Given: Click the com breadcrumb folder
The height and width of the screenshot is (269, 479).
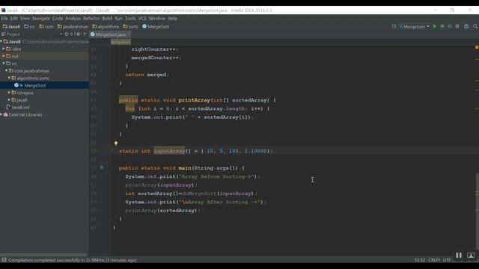Looking at the screenshot, I should pos(46,27).
